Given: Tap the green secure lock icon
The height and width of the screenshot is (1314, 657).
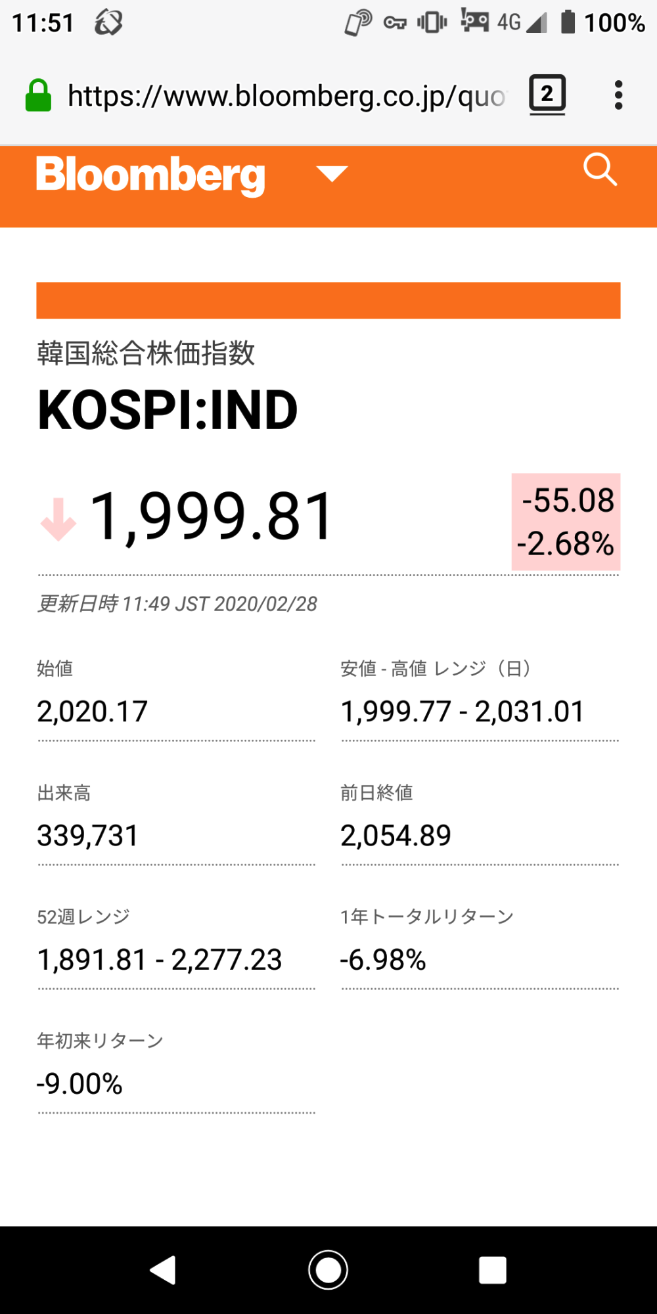Looking at the screenshot, I should [x=38, y=96].
